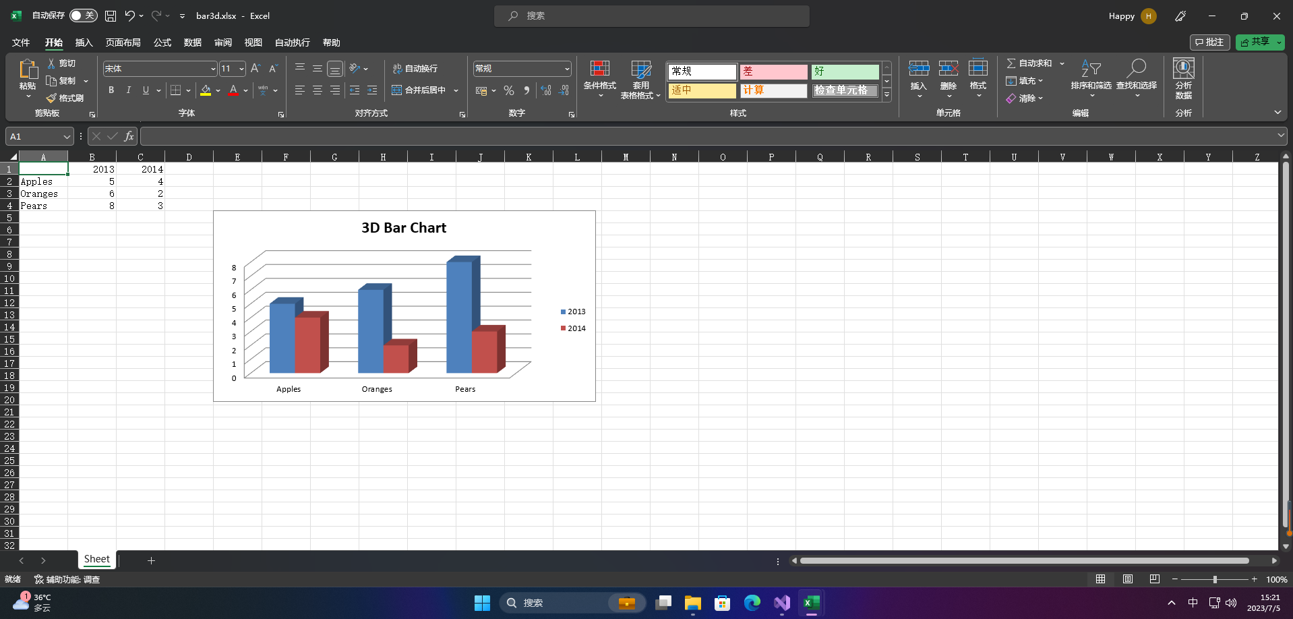This screenshot has width=1293, height=619.
Task: Click the Paste clipboard icon
Action: (28, 69)
